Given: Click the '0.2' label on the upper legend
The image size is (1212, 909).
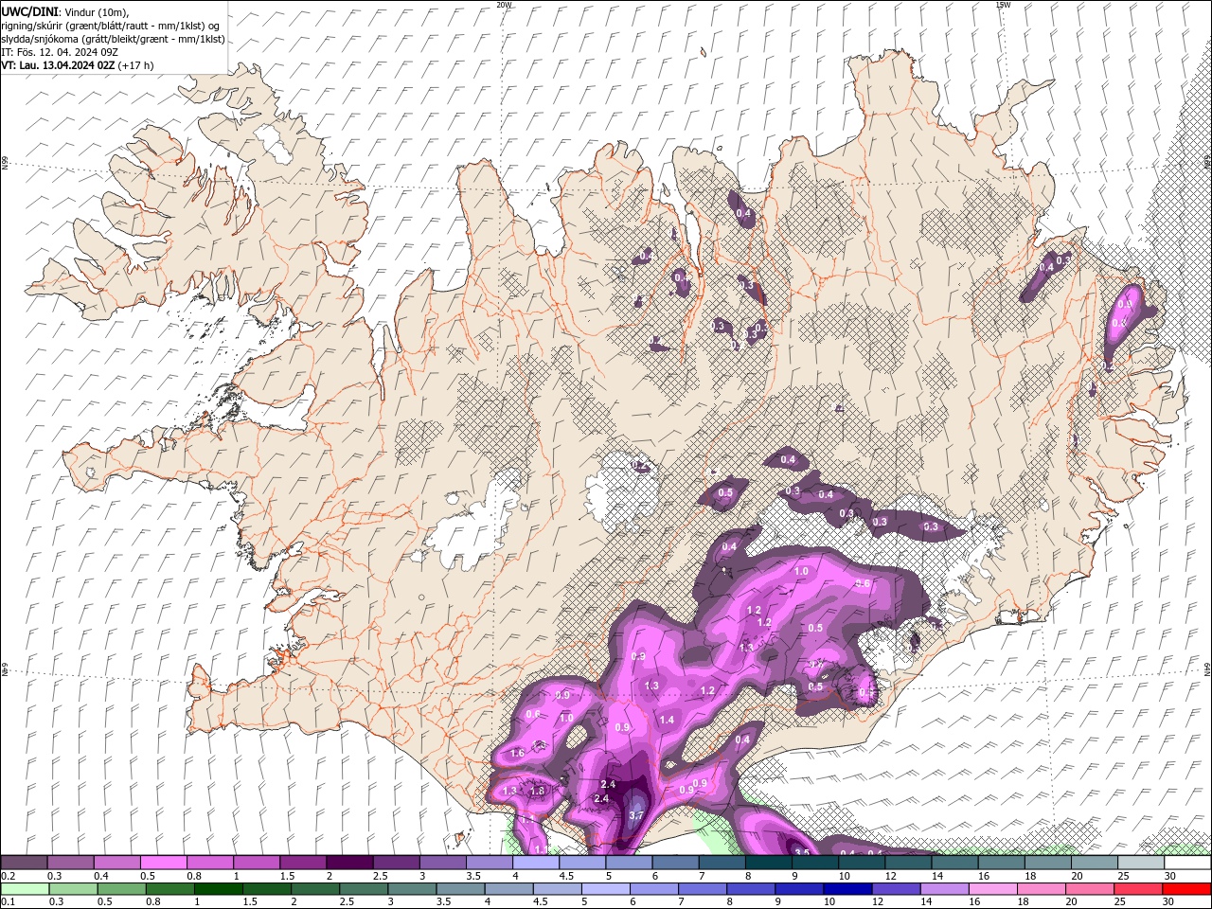Looking at the screenshot, I should click(8, 876).
